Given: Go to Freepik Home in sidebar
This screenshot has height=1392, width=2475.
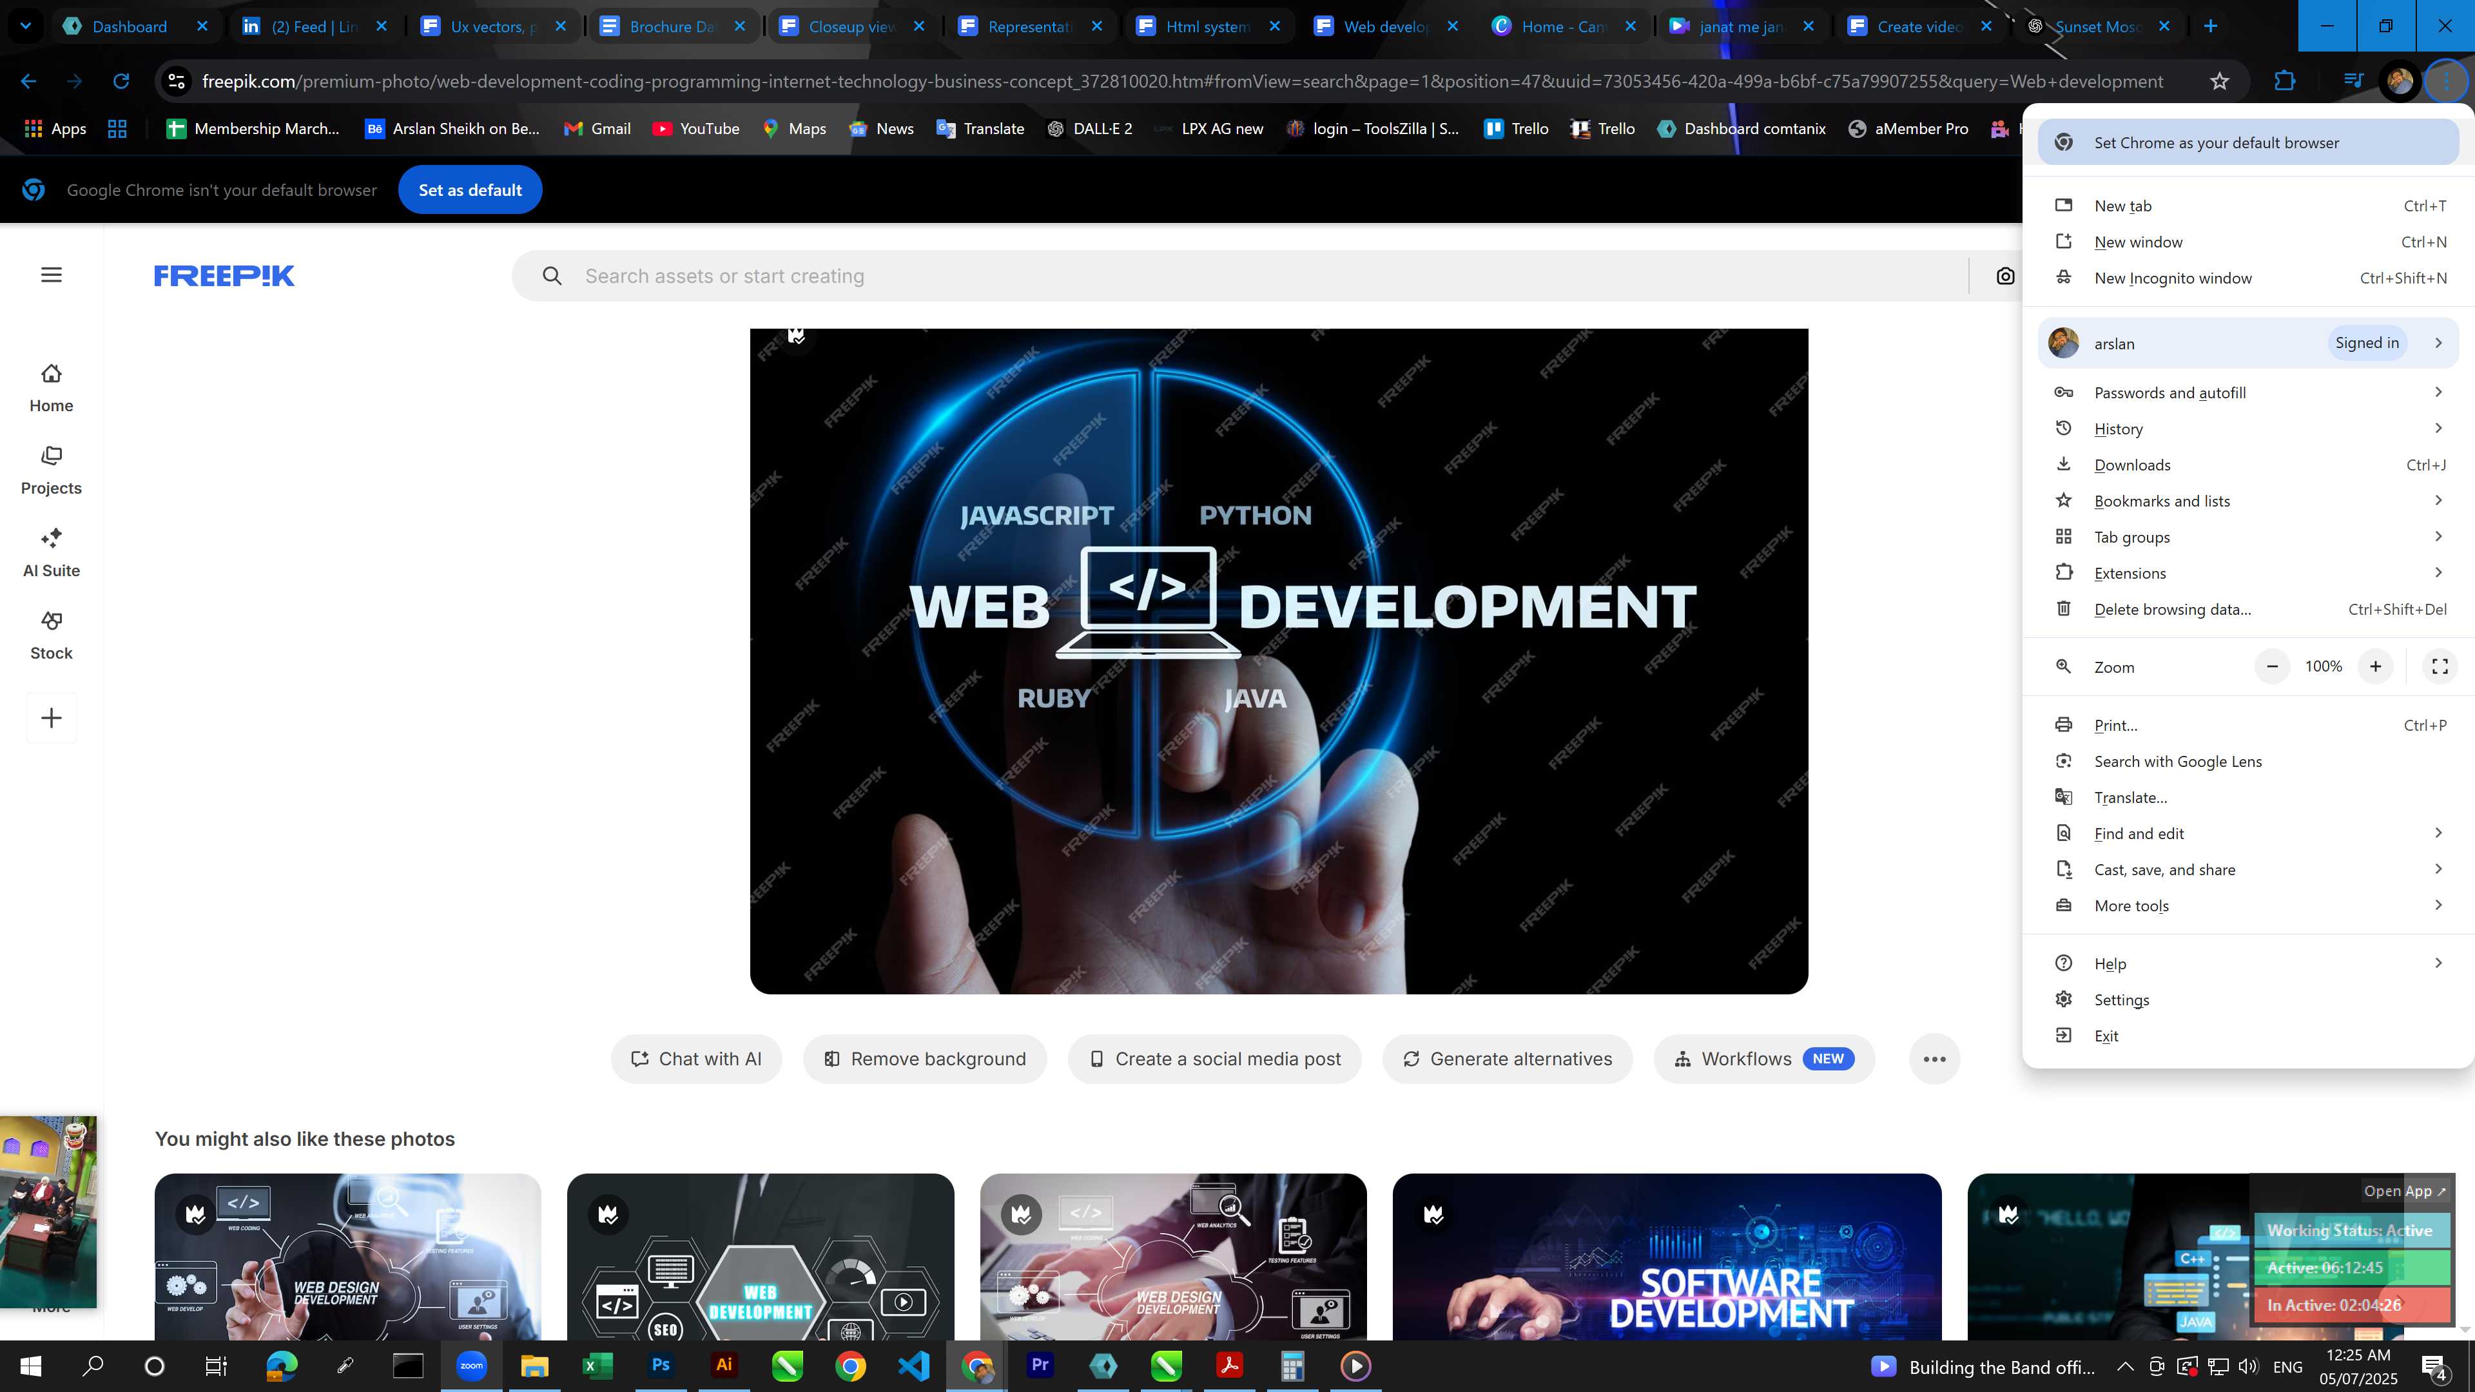Looking at the screenshot, I should point(51,388).
